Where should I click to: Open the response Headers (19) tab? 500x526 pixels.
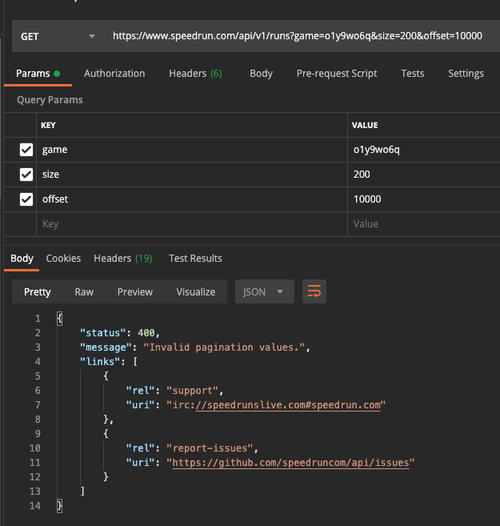click(x=122, y=259)
